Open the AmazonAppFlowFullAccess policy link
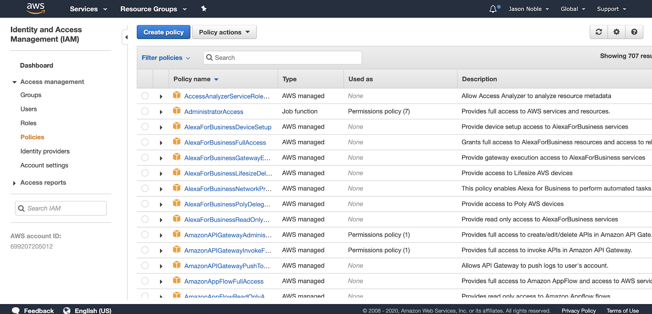Screen dimensions: 652x314 coord(224,281)
